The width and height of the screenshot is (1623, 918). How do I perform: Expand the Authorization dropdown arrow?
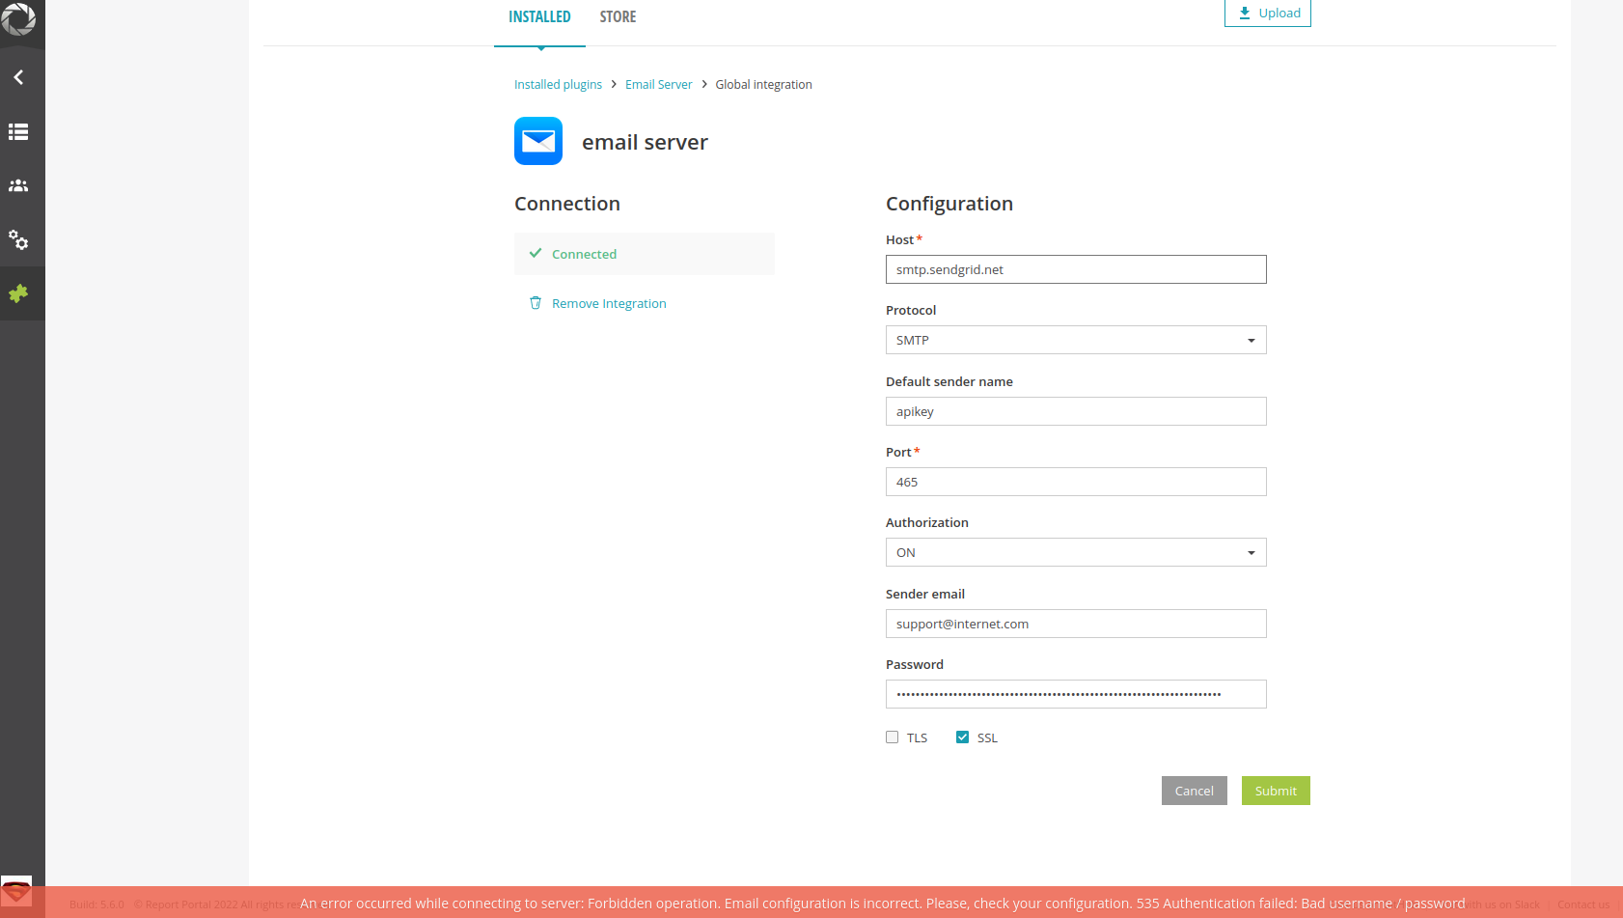click(1252, 551)
